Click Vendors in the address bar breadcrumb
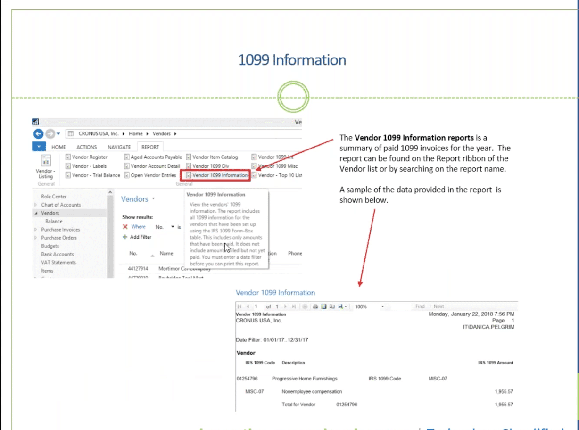 coord(162,134)
